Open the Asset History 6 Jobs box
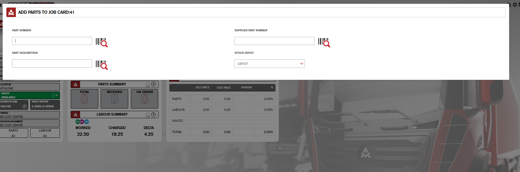 click(x=45, y=105)
